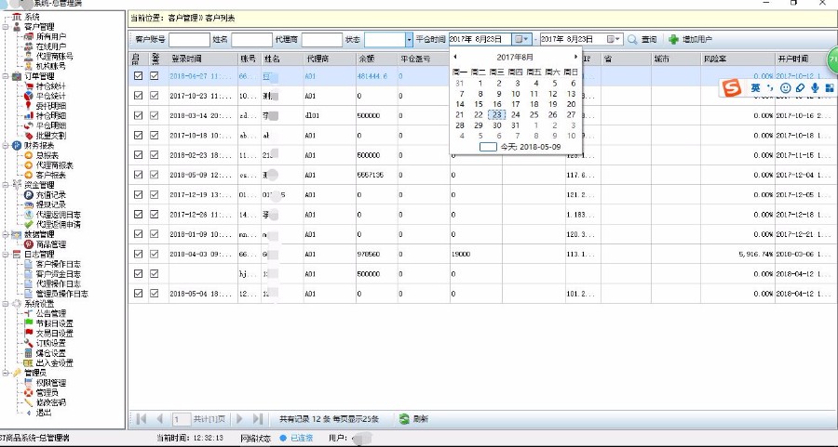Toggle second checkbox in row 2017-12-28
The image size is (838, 447).
pyautogui.click(x=155, y=214)
